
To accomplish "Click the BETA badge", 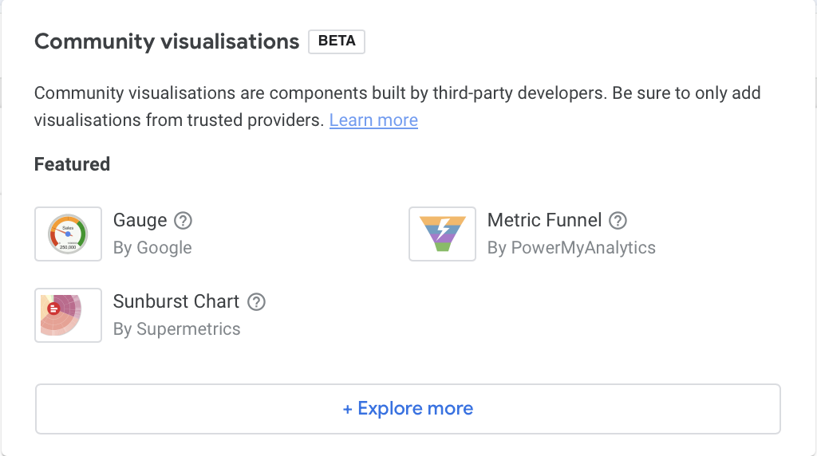I will (337, 41).
